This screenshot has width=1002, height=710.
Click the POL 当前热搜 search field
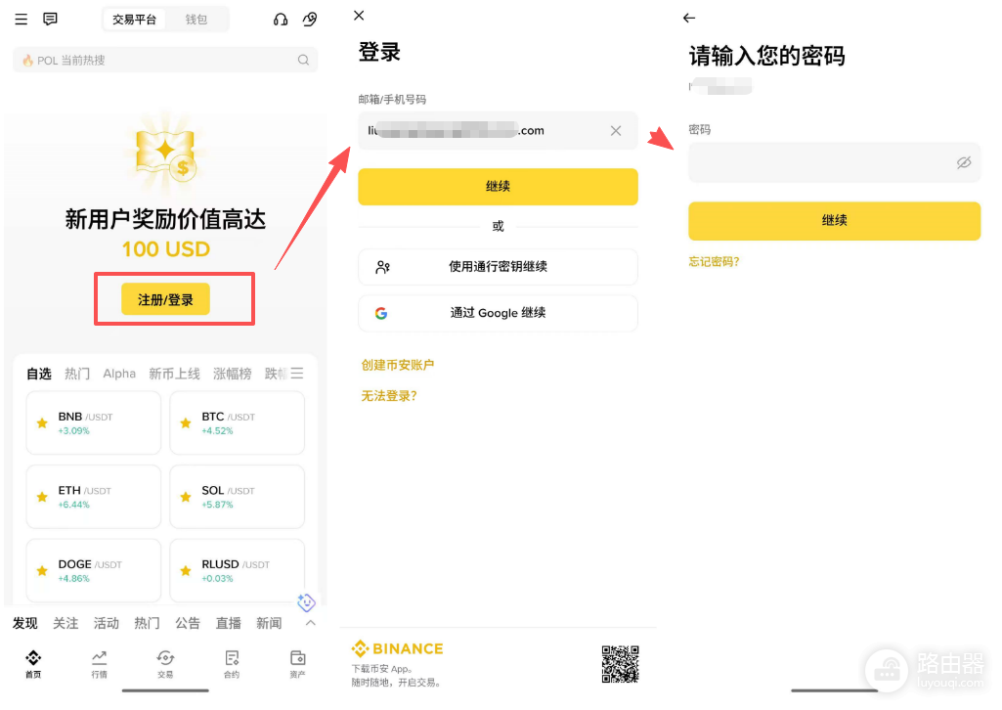(x=165, y=60)
